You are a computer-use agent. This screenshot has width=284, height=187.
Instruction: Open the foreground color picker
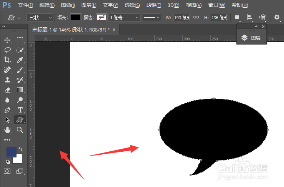point(12,152)
